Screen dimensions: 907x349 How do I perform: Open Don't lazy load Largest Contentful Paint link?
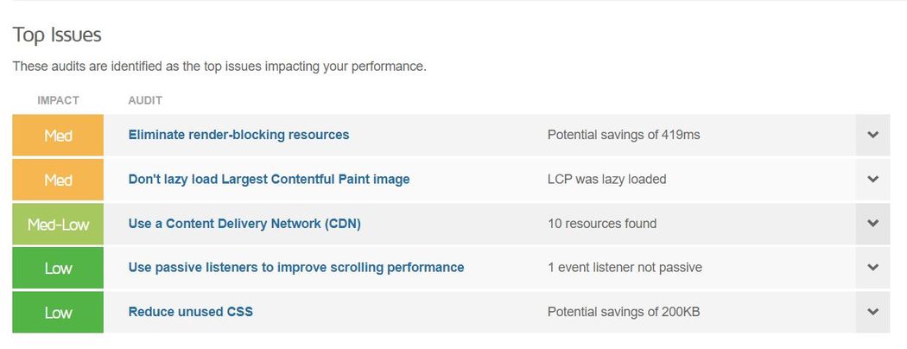pyautogui.click(x=269, y=180)
